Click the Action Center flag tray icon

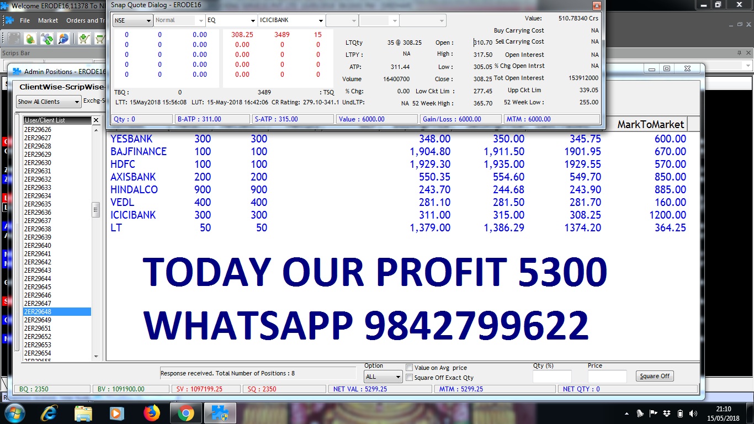click(653, 413)
